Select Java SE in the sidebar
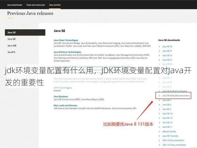Screen dimensions: 197x148 coord(25,32)
